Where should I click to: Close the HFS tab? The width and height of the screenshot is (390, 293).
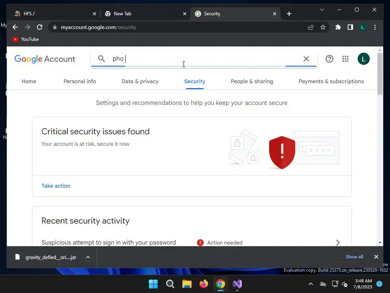94,14
